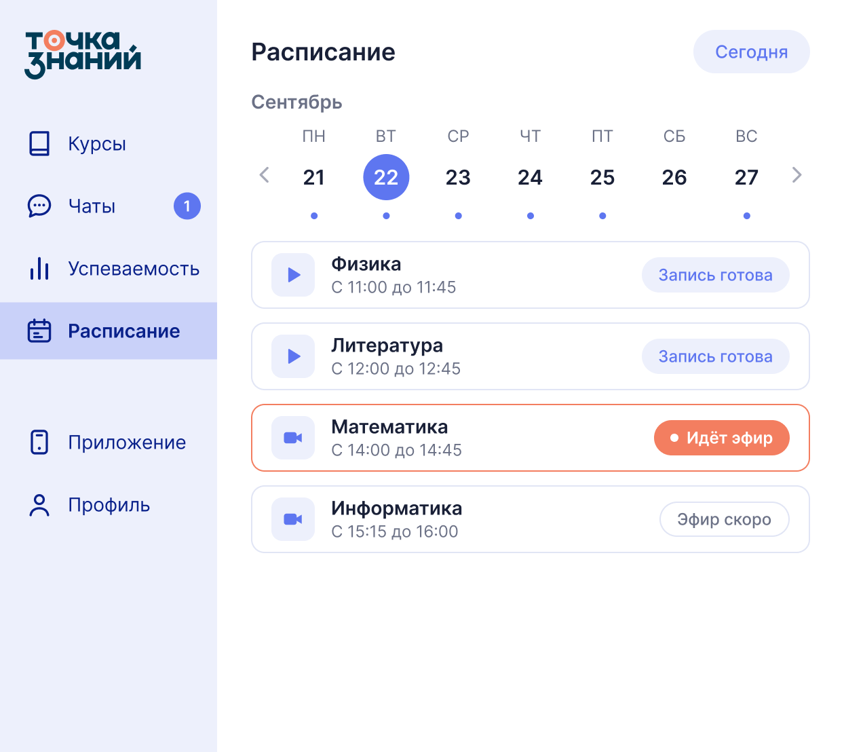Click the camera icon for Информатика

pyautogui.click(x=293, y=519)
